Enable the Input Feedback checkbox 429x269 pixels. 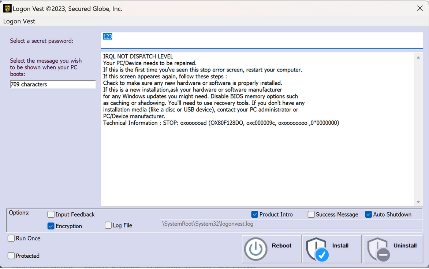pyautogui.click(x=51, y=214)
